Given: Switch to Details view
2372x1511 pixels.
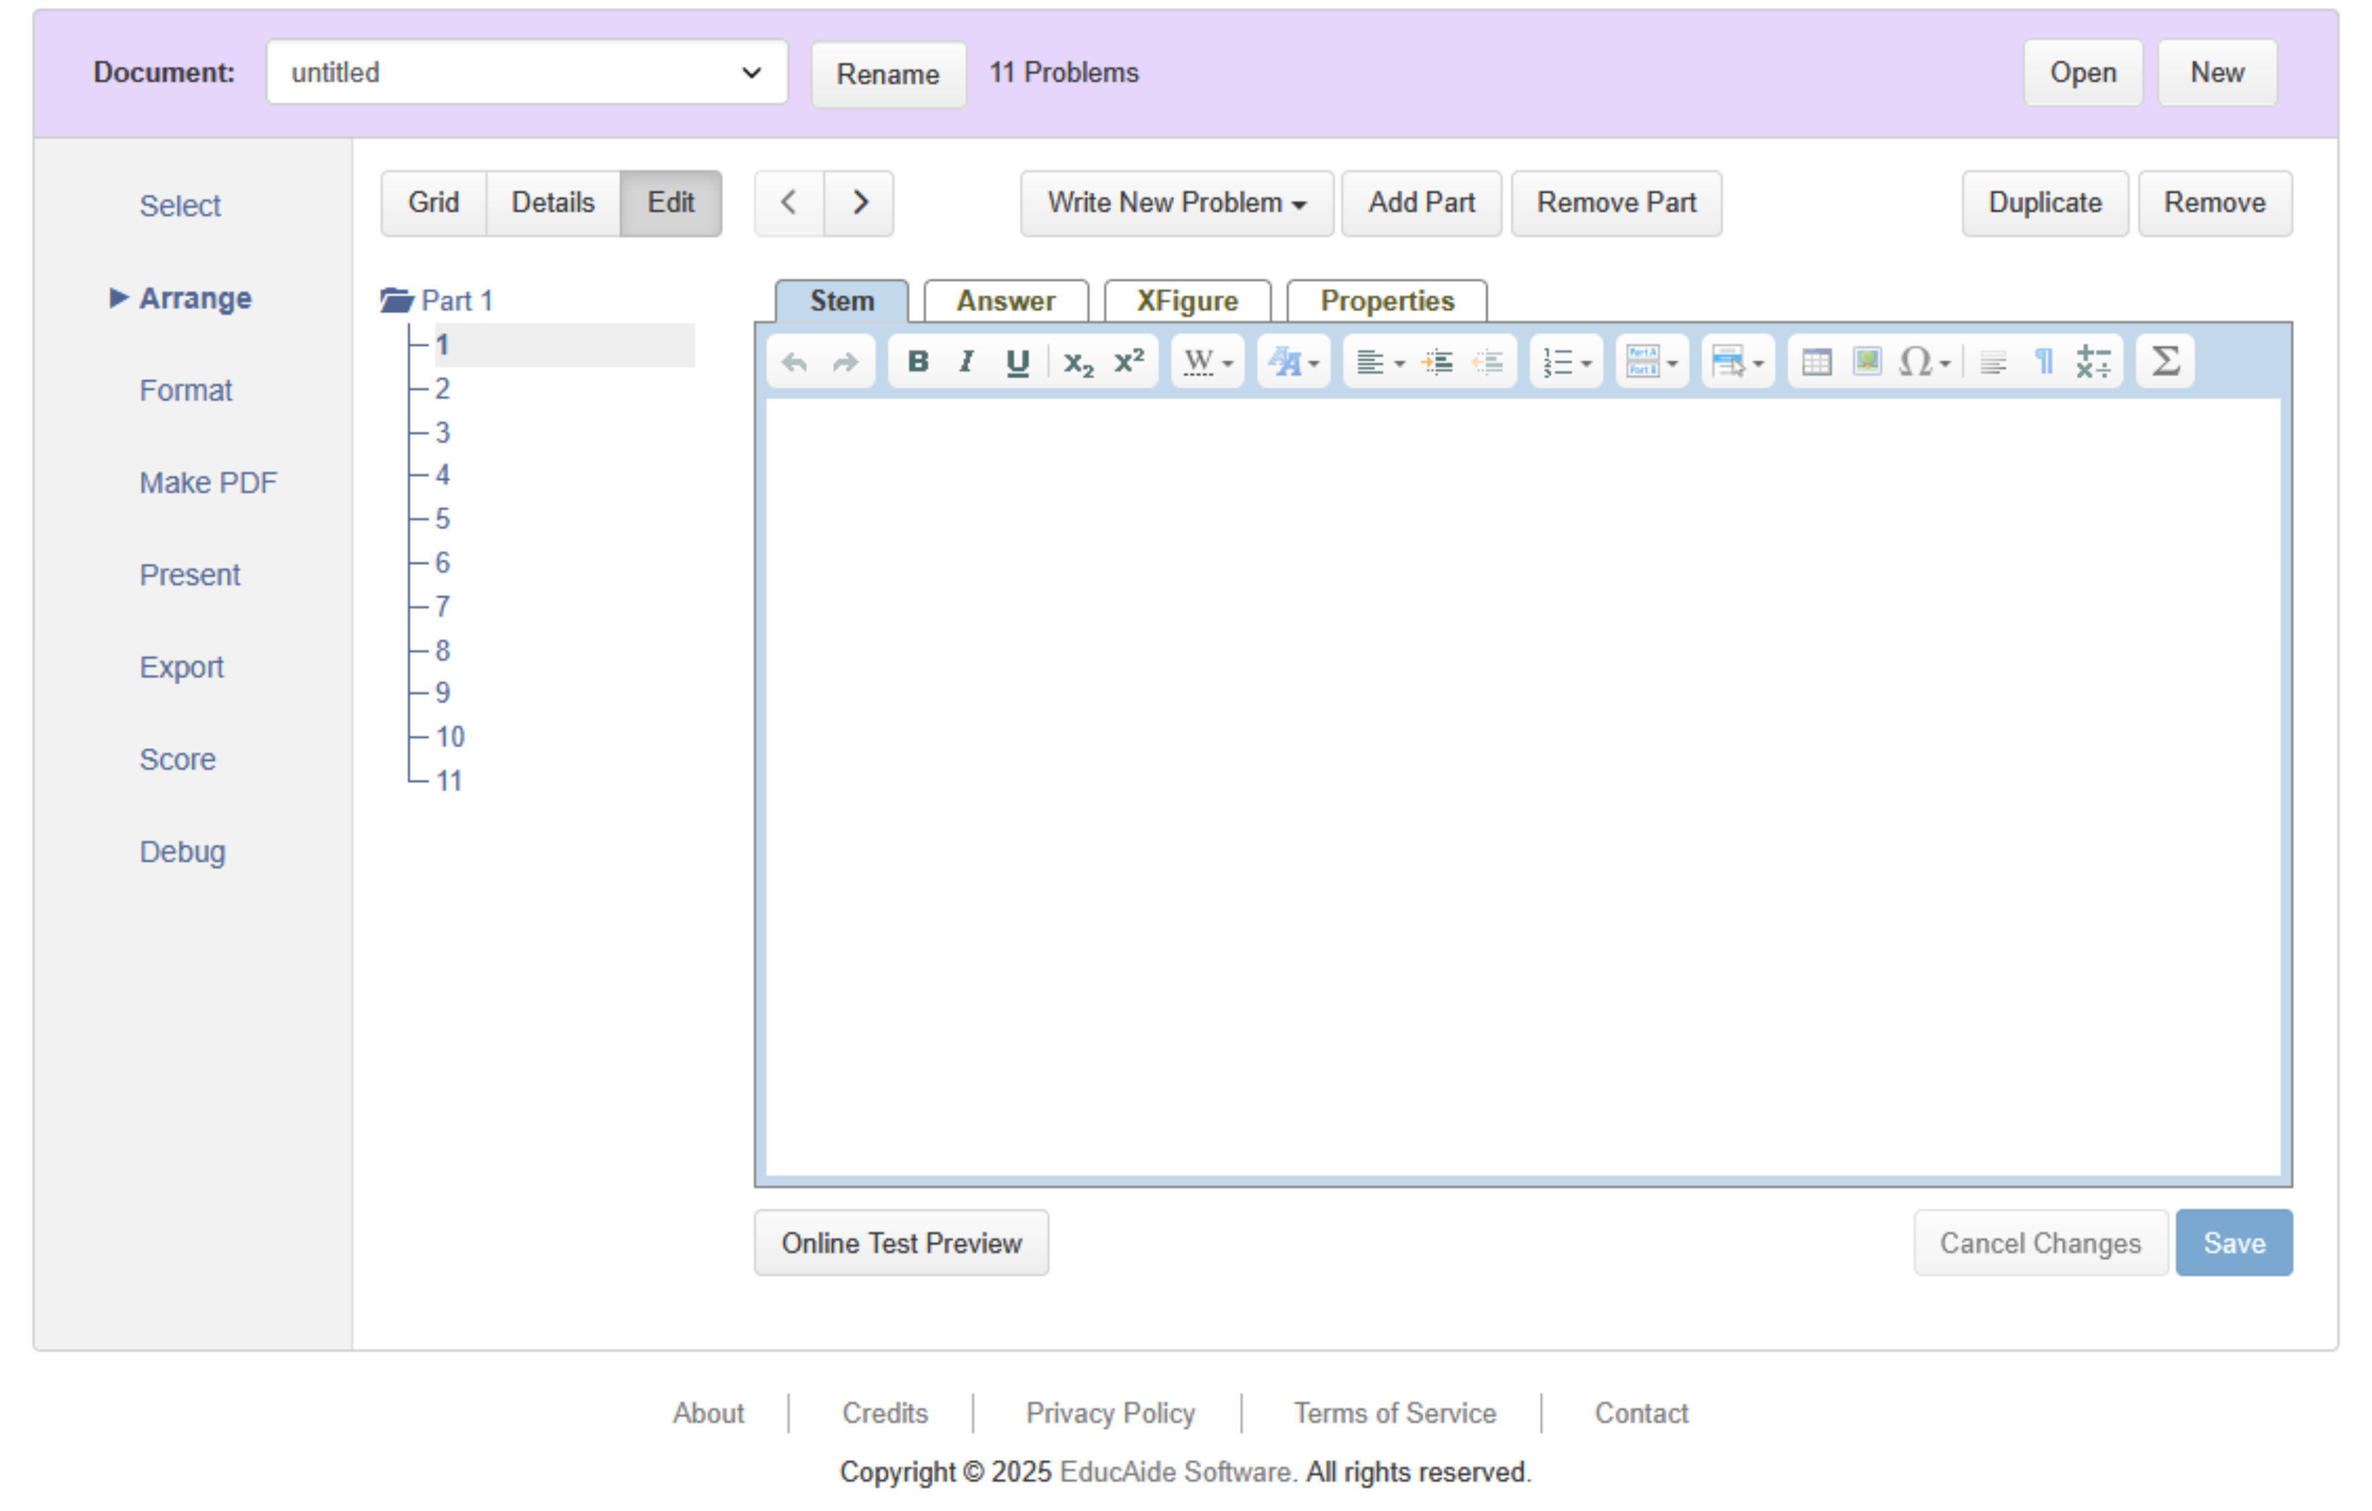Looking at the screenshot, I should (x=554, y=203).
